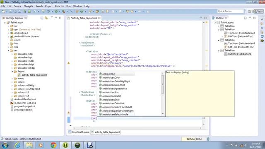Click the green Run icon in toolbar
The width and height of the screenshot is (265, 149).
click(x=56, y=11)
